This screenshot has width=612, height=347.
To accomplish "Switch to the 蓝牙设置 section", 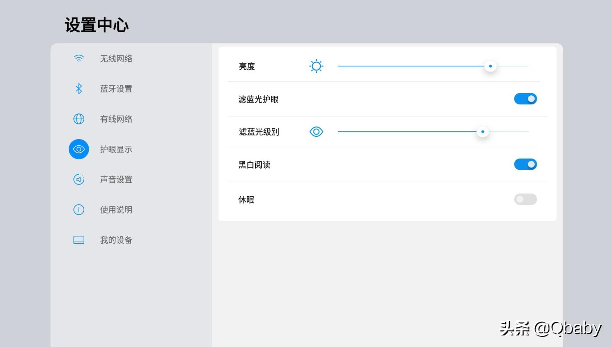I will 116,88.
